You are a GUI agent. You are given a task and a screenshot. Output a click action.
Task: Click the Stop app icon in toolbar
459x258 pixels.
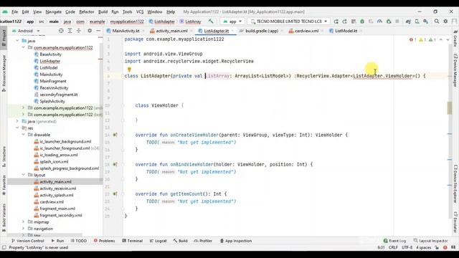click(x=397, y=21)
